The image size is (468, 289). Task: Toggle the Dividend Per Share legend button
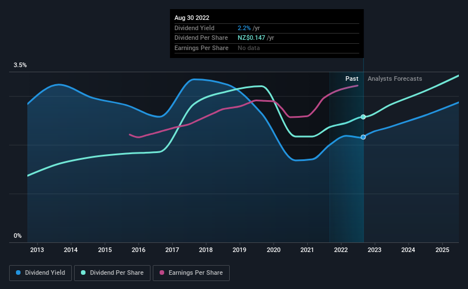(x=112, y=273)
